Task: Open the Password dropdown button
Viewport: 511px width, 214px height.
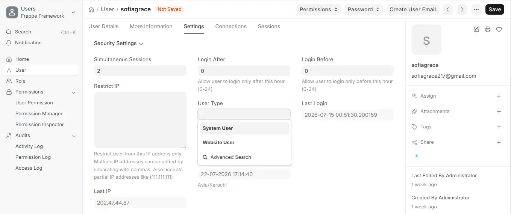Action: 364,9
